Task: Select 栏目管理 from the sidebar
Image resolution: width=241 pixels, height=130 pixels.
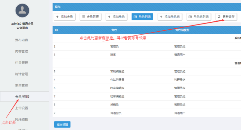Action: tap(21, 63)
